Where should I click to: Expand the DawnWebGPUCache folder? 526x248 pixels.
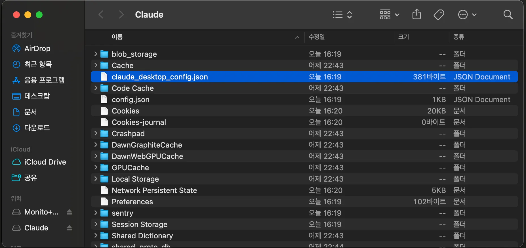click(x=96, y=156)
